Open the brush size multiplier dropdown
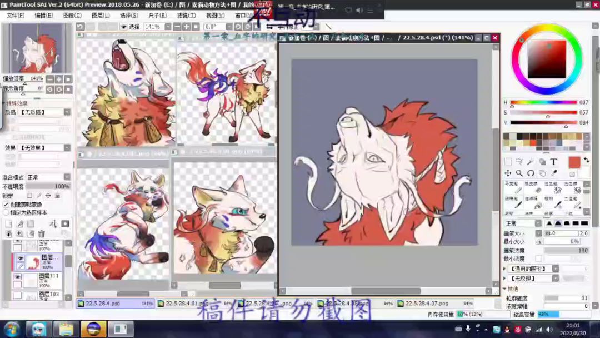 pyautogui.click(x=538, y=233)
